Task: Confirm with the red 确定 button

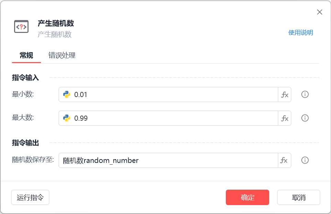Action: (247, 198)
